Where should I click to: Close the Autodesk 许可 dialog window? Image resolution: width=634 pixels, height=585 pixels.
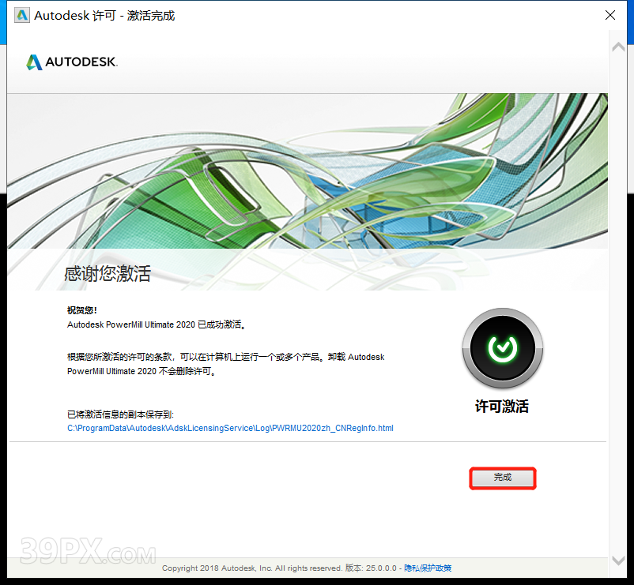pyautogui.click(x=610, y=15)
